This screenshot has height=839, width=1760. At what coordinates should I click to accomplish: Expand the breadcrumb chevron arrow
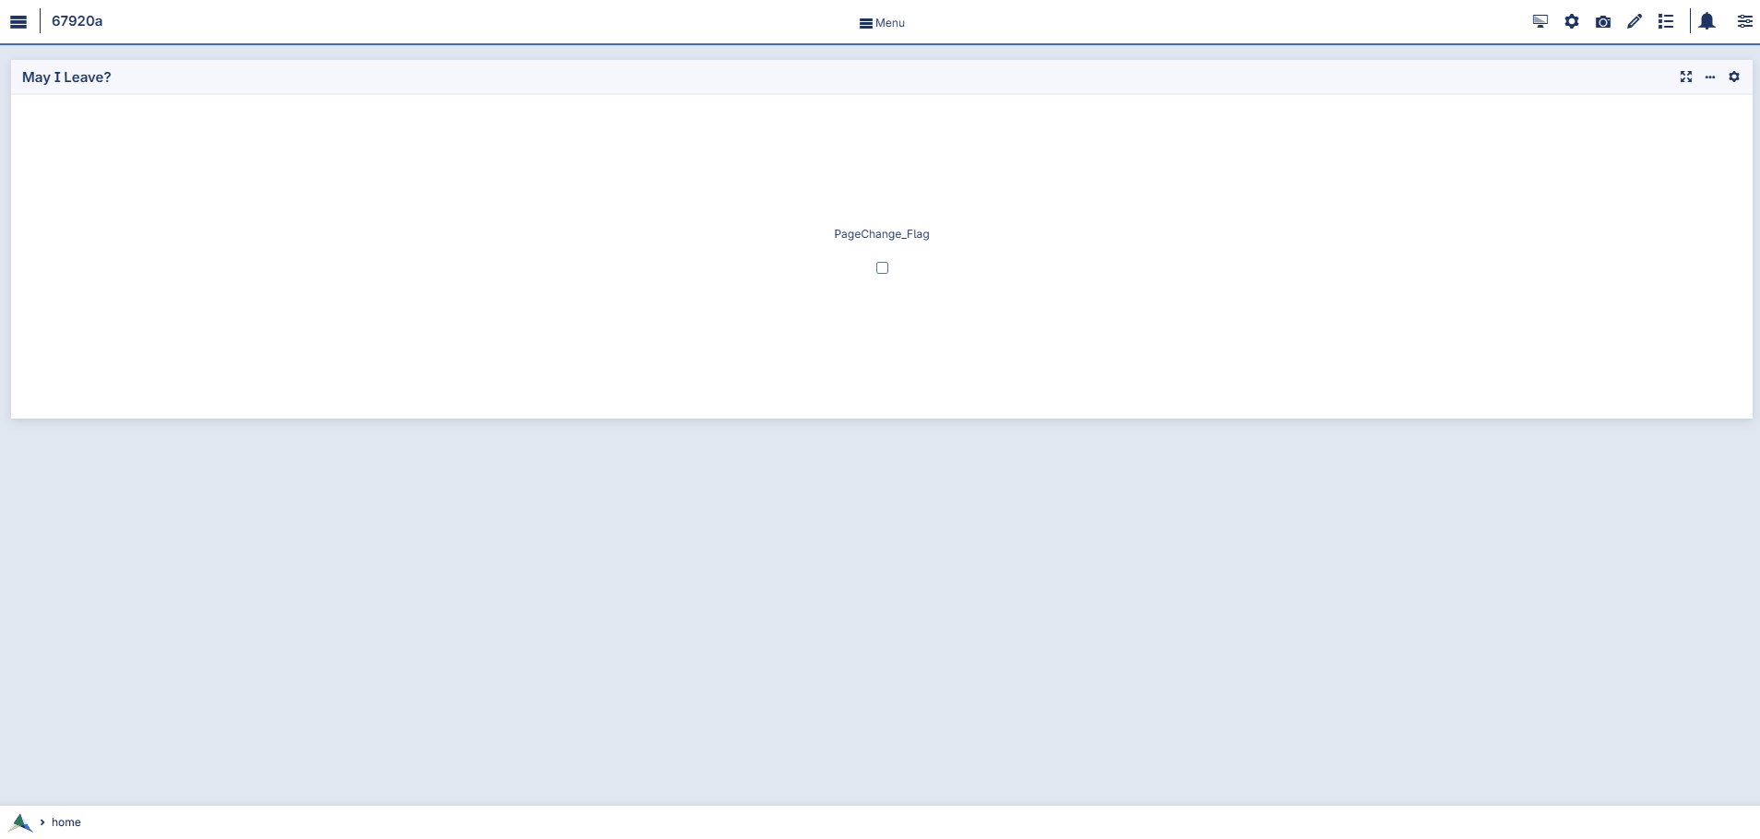(42, 821)
